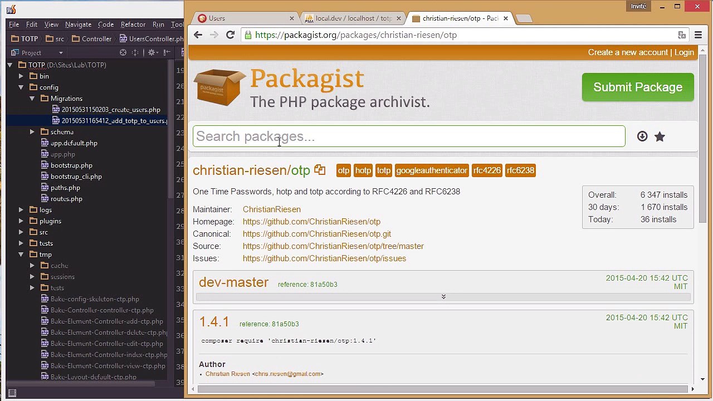This screenshot has height=401, width=713.
Task: Expand the logs folder
Action: point(21,210)
